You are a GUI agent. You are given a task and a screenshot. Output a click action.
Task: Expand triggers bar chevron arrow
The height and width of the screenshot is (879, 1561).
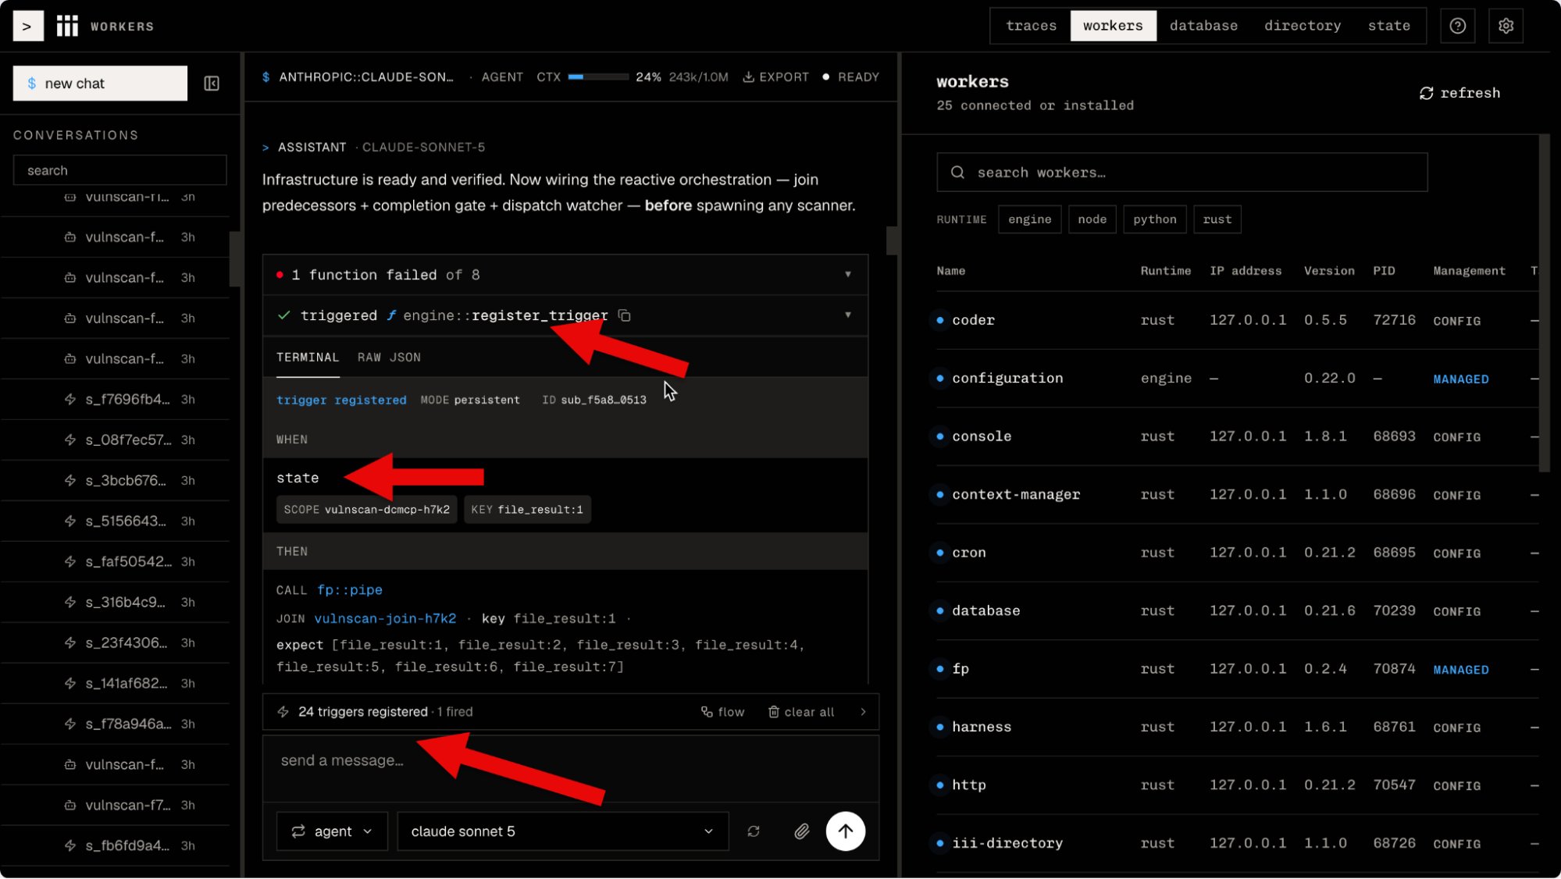863,712
